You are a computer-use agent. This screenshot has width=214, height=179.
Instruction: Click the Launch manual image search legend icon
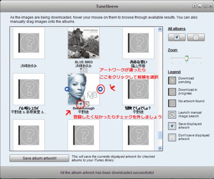[172, 115]
